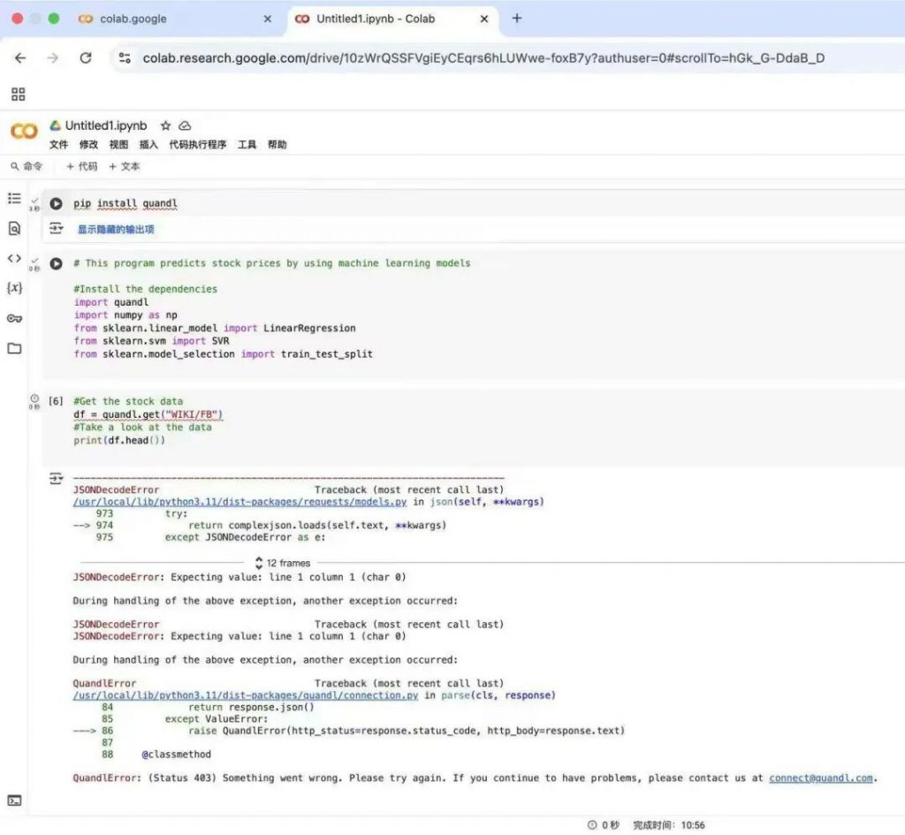Open the code snippets sidebar icon
Viewport: 905px width, 835px height.
coord(14,258)
